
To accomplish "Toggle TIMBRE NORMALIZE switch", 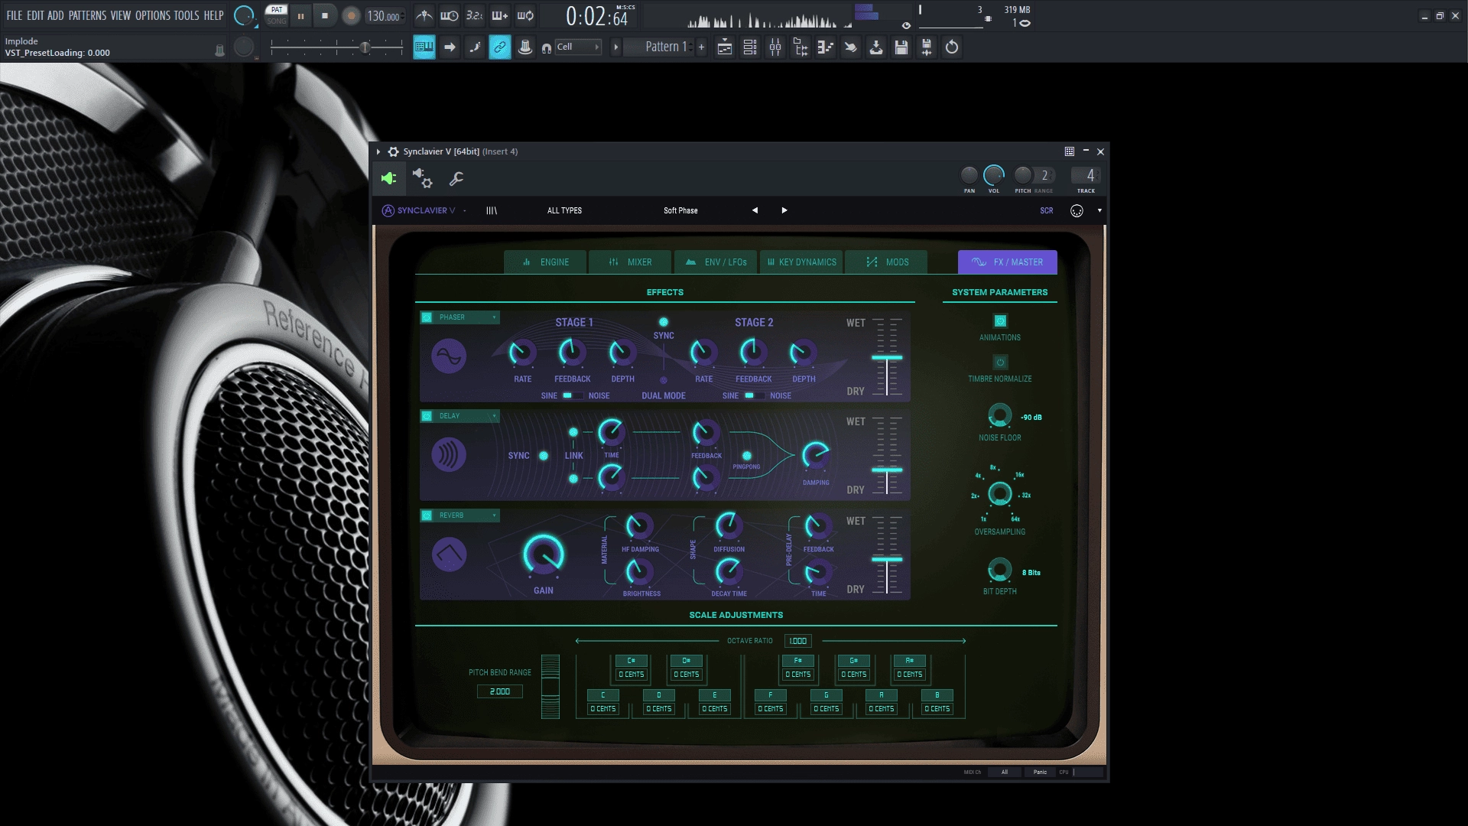I will pos(1000,363).
